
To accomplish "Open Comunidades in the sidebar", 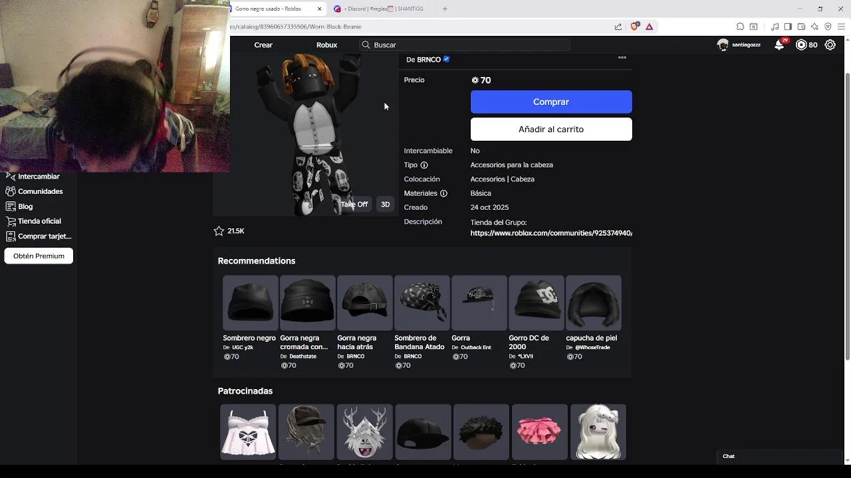I will [x=40, y=191].
